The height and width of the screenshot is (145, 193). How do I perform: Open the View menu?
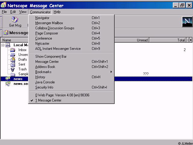point(23,12)
